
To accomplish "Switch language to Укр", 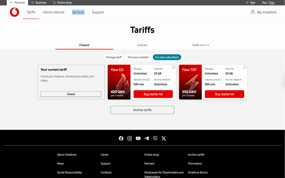I will (264, 2).
